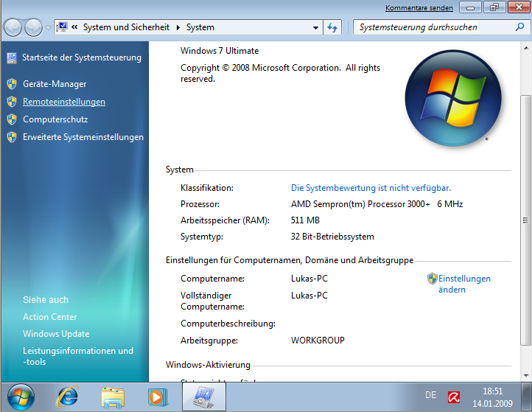
Task: Open Remoteeinstellungen in sidebar
Action: (x=64, y=102)
